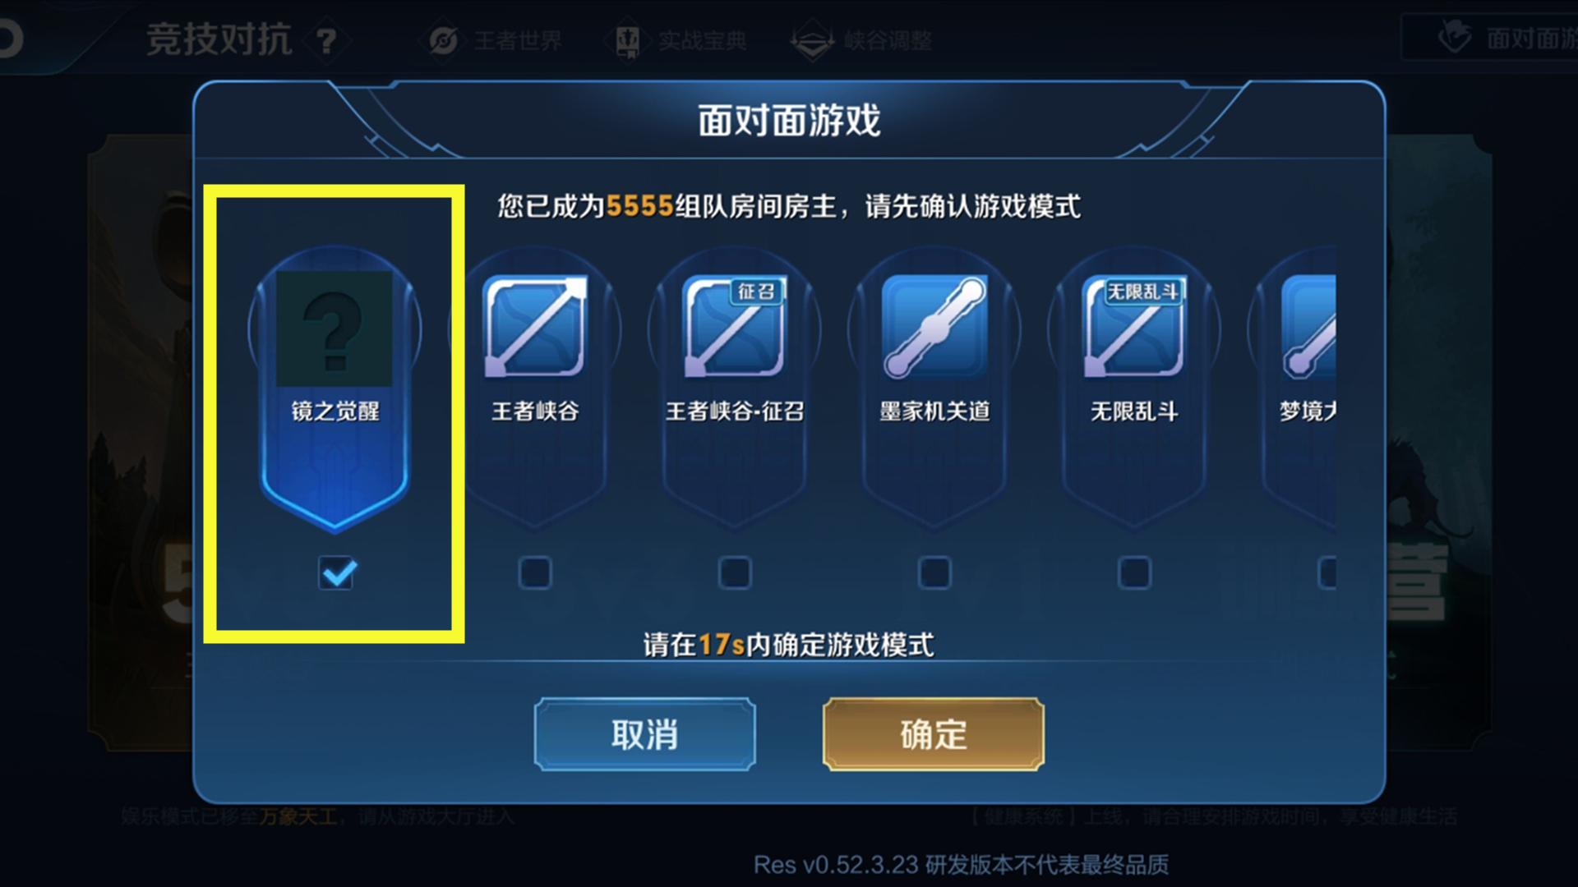The width and height of the screenshot is (1578, 887).
Task: Open the 竞技对抗 help question mark
Action: [326, 40]
